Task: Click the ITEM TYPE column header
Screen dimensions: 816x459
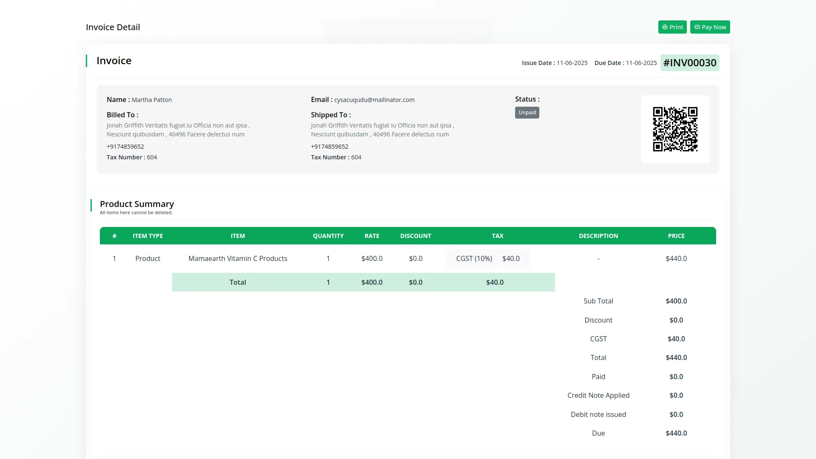Action: pyautogui.click(x=147, y=236)
